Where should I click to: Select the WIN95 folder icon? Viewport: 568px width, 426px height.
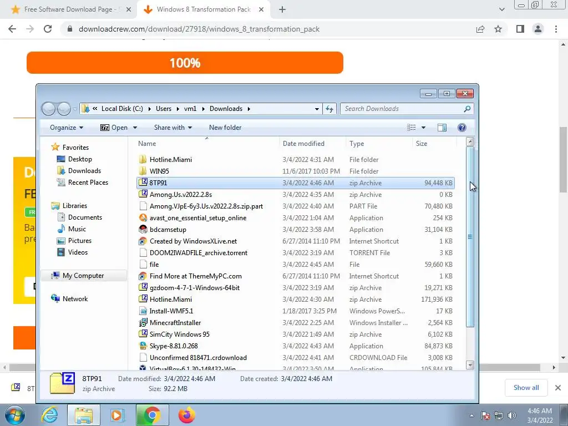[x=143, y=171]
